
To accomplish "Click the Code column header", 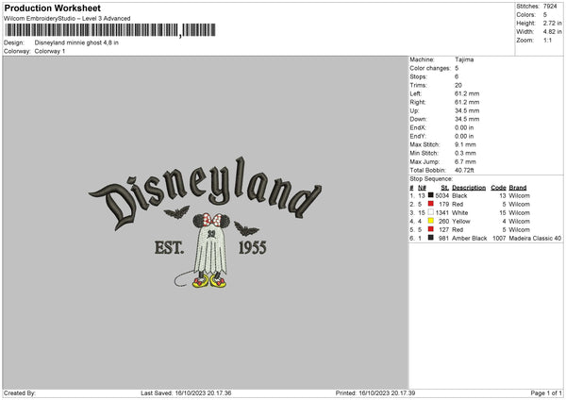I will 498,188.
